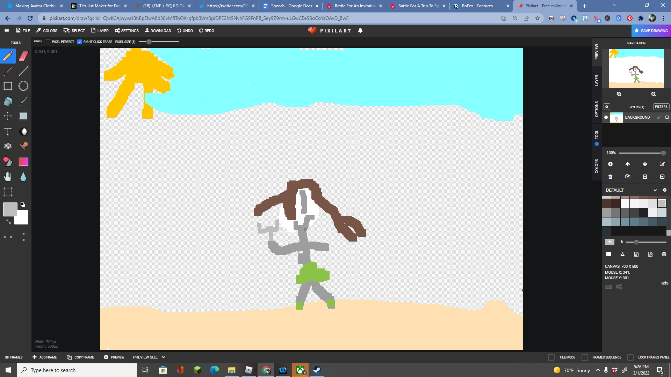Select the paint Bucket fill tool
671x377 pixels.
(x=8, y=101)
